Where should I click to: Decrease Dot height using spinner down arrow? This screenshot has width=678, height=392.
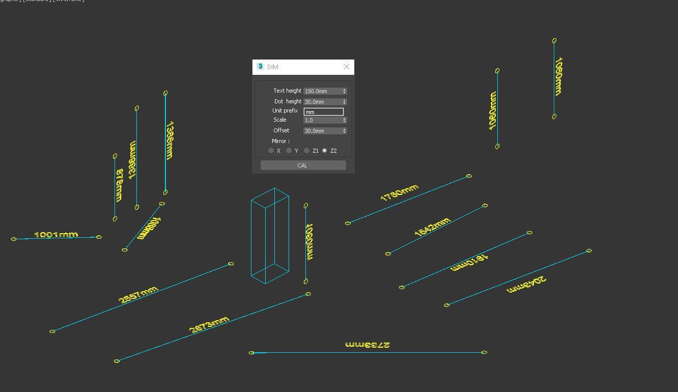344,103
